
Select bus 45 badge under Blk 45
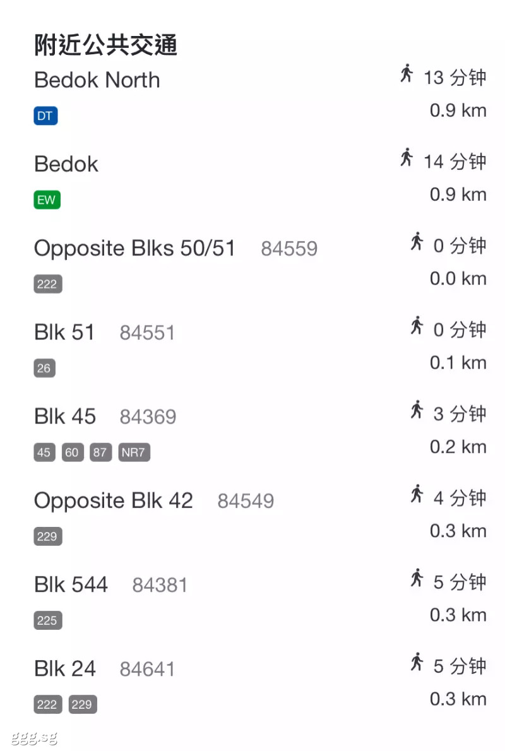click(x=45, y=452)
